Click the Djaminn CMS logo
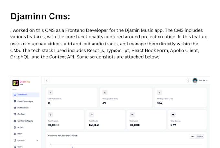 pos(21,83)
